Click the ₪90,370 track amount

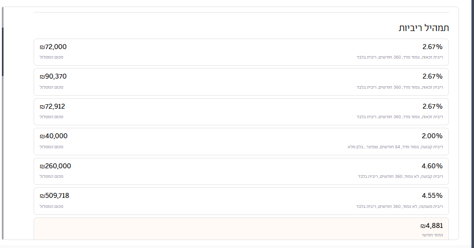click(53, 76)
